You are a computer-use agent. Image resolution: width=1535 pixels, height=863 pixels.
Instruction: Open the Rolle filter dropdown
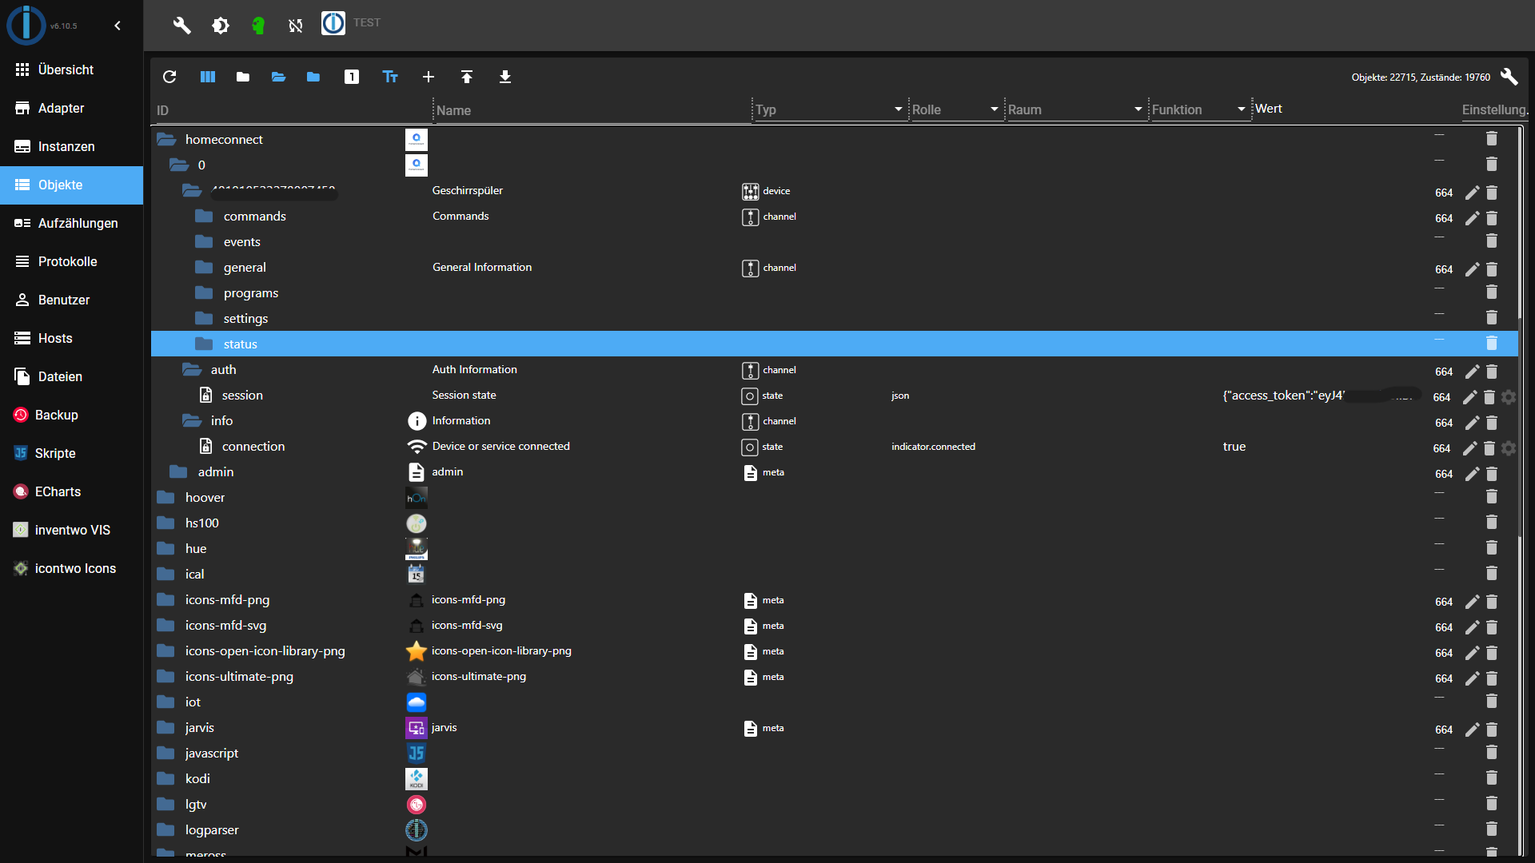(x=956, y=109)
